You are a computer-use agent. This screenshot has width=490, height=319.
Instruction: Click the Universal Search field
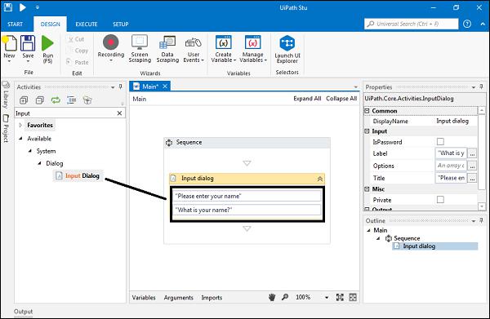tap(412, 24)
